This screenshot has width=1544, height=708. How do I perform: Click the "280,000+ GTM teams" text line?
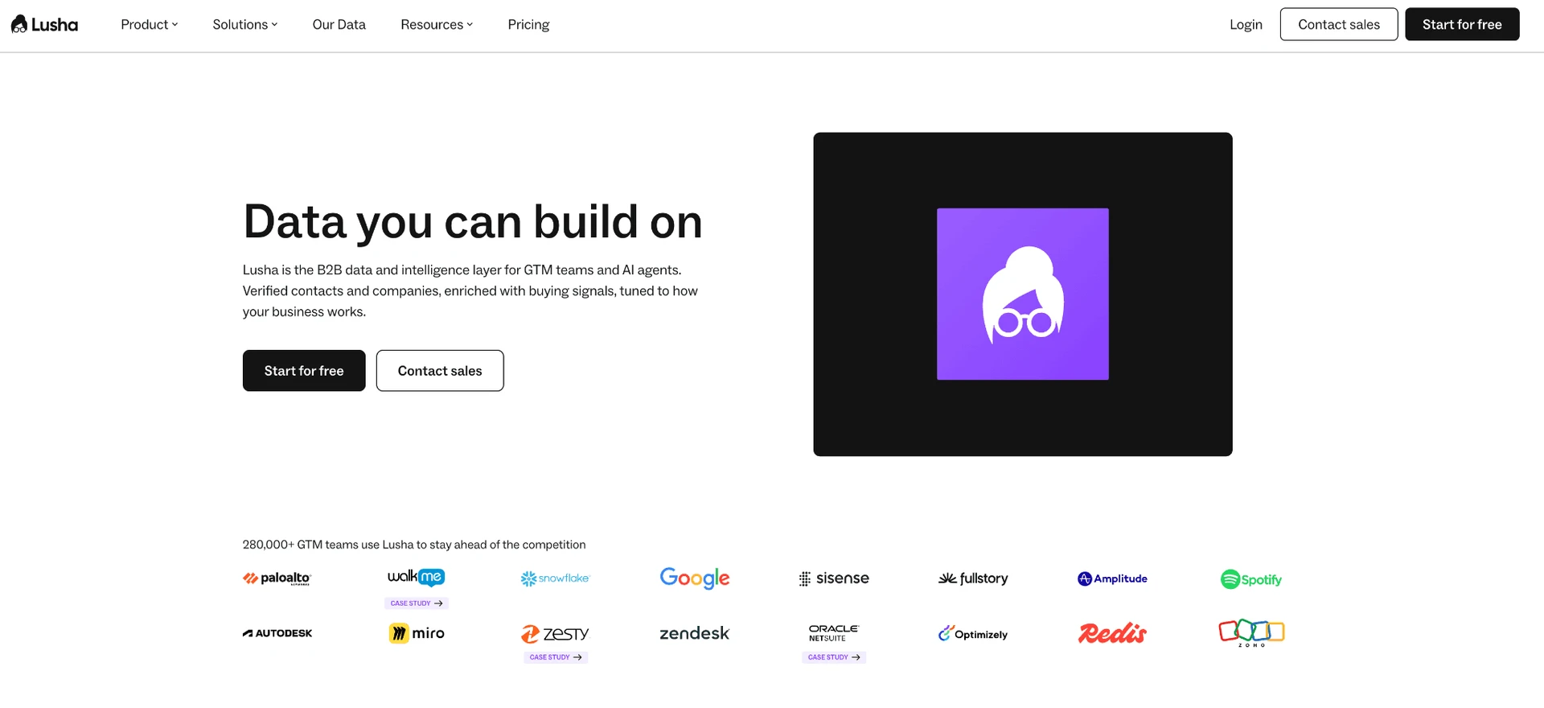414,545
